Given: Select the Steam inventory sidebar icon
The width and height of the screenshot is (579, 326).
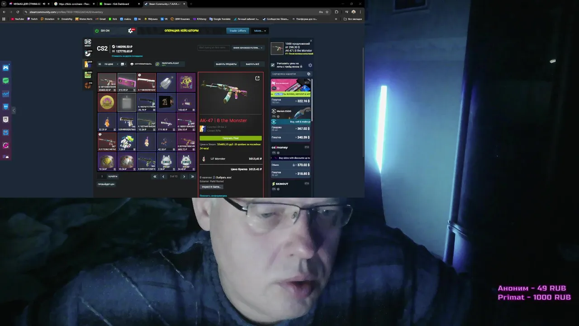Looking at the screenshot, I should point(88,53).
